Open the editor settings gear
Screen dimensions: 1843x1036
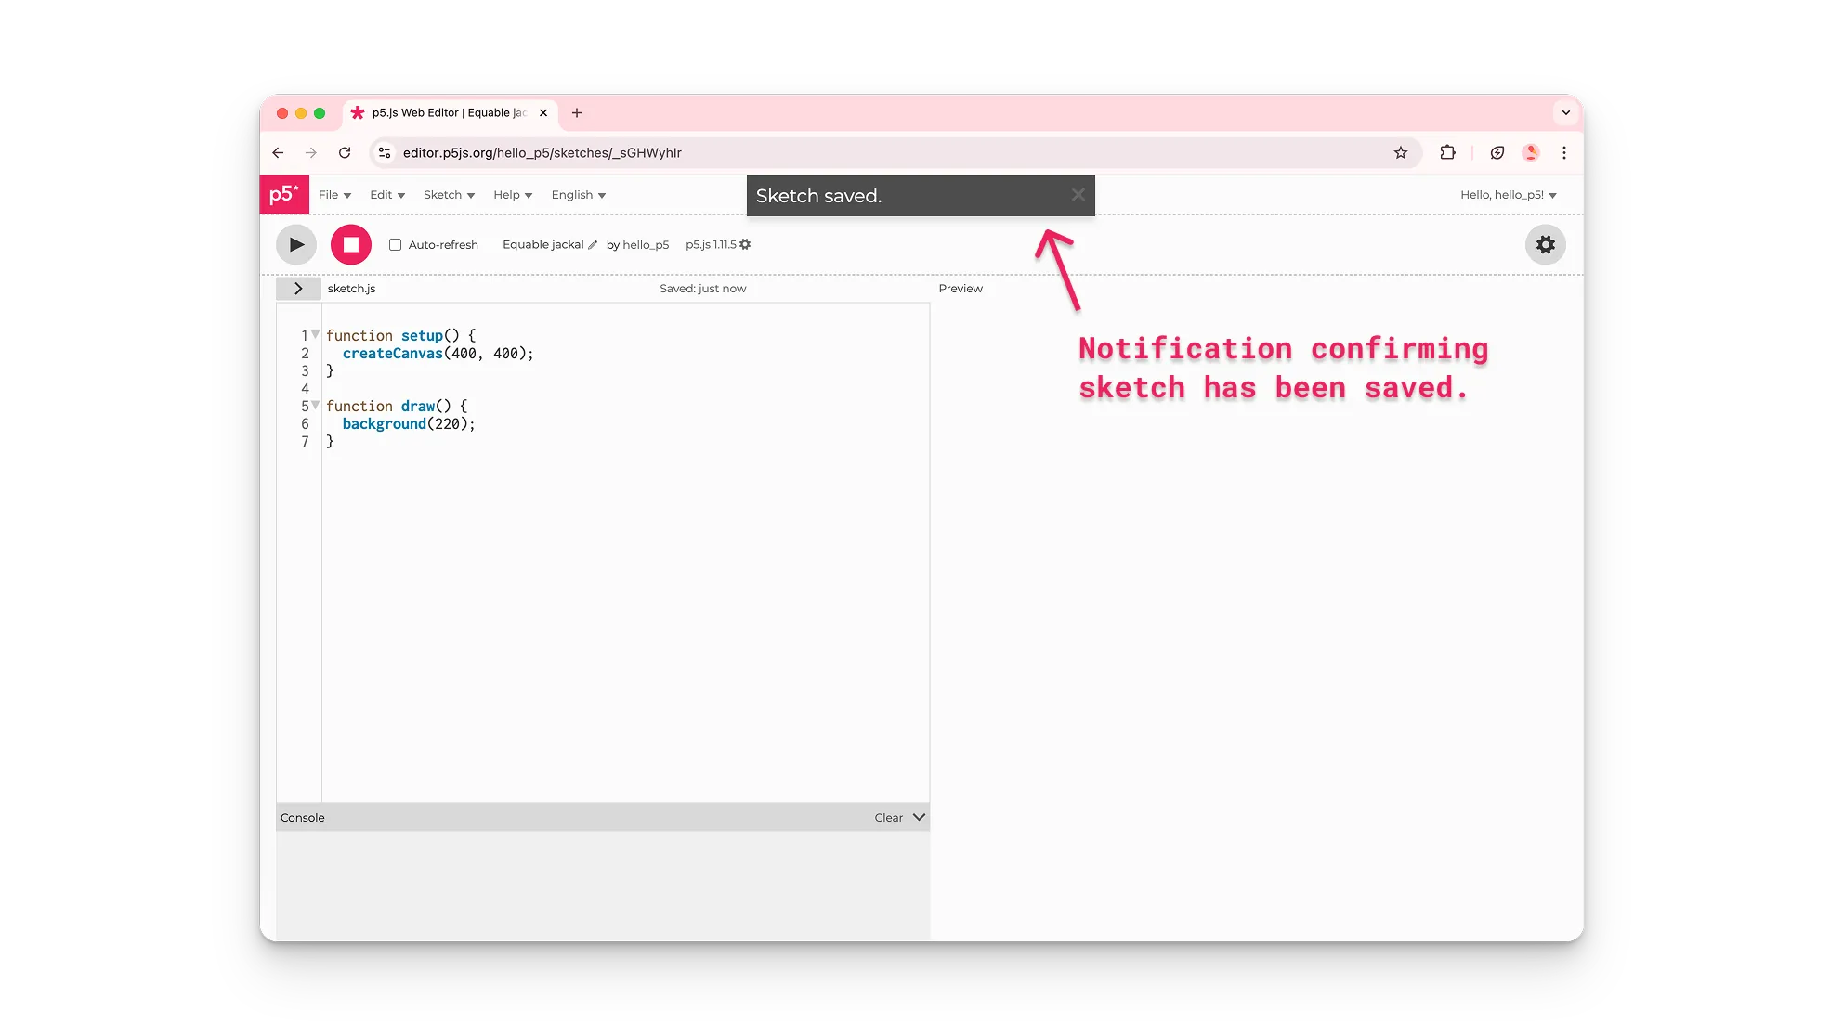point(1545,245)
